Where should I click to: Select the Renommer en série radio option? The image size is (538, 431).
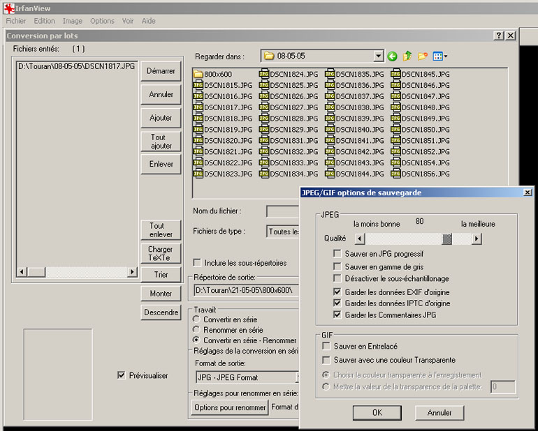[x=196, y=330]
